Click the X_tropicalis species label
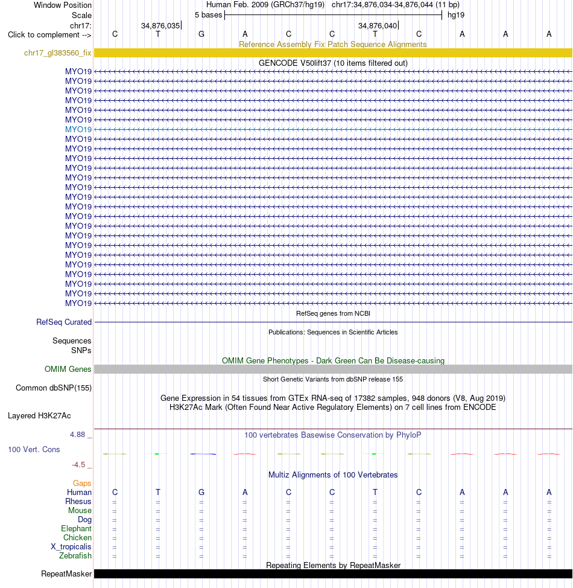The image size is (573, 588). [71, 547]
